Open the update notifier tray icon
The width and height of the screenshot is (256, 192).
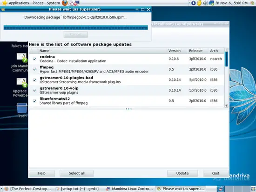click(x=193, y=3)
